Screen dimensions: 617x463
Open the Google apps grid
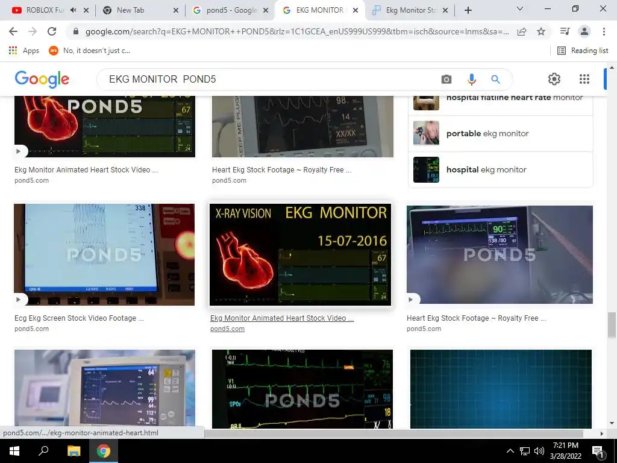(x=584, y=79)
